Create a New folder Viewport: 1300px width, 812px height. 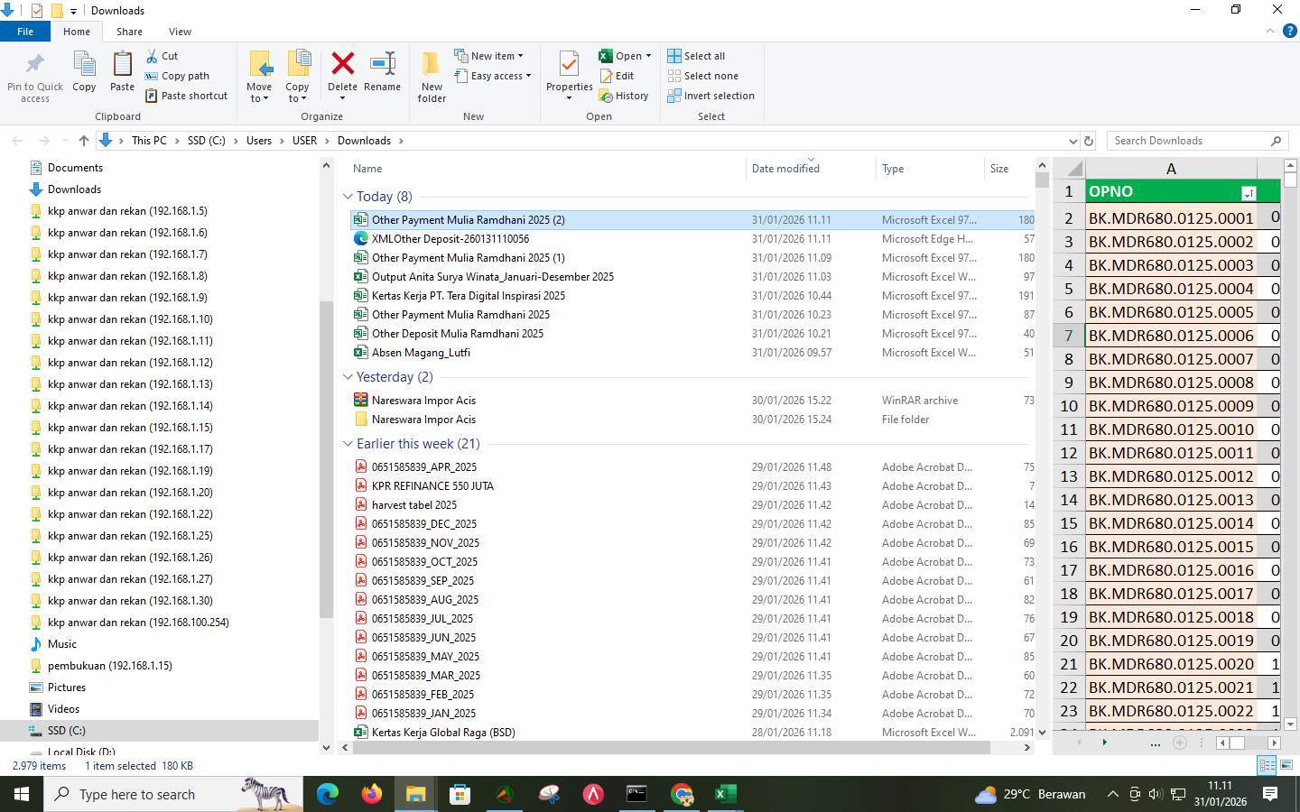[431, 77]
